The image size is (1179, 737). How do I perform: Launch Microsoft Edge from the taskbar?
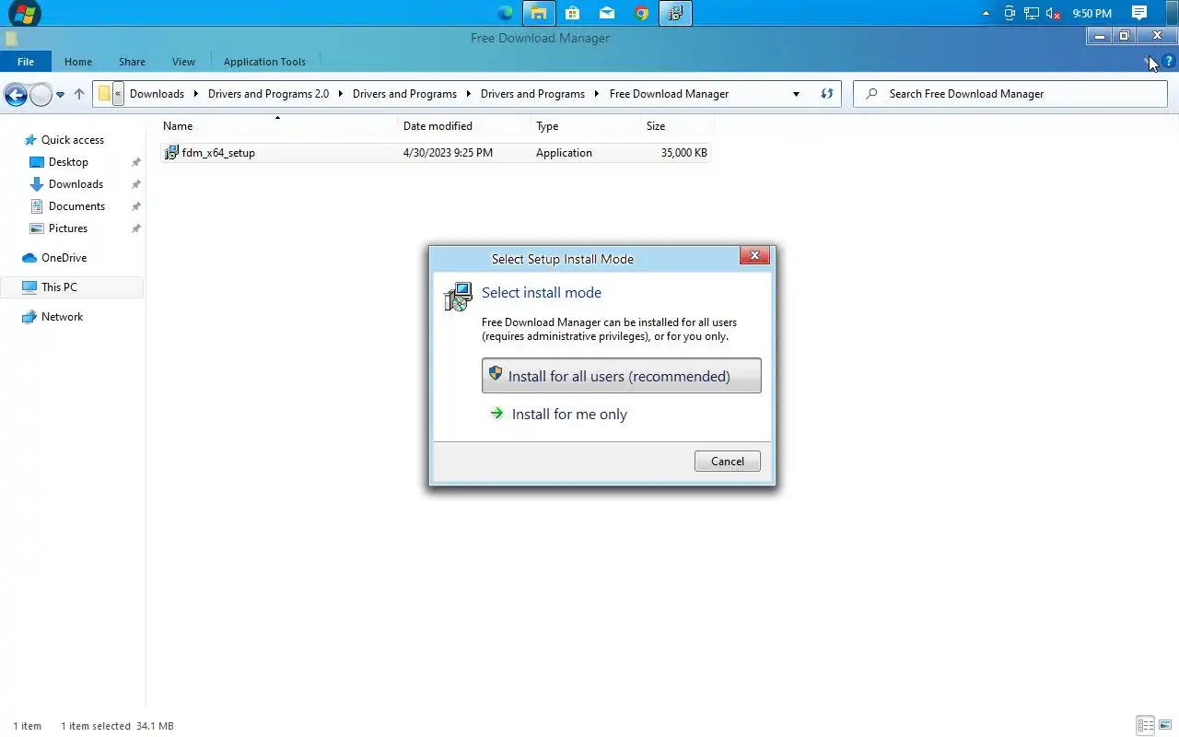click(505, 13)
